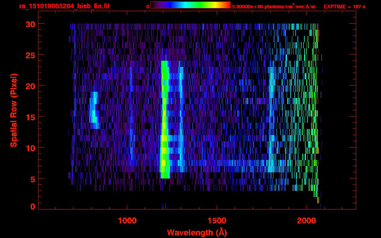381x238 pixels.
Task: Click the color bar minimum label 0
Action: [148, 7]
